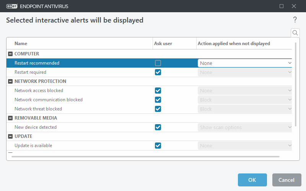Open action dropdown for Network access blocked
The height and width of the screenshot is (191, 306).
pos(245,91)
